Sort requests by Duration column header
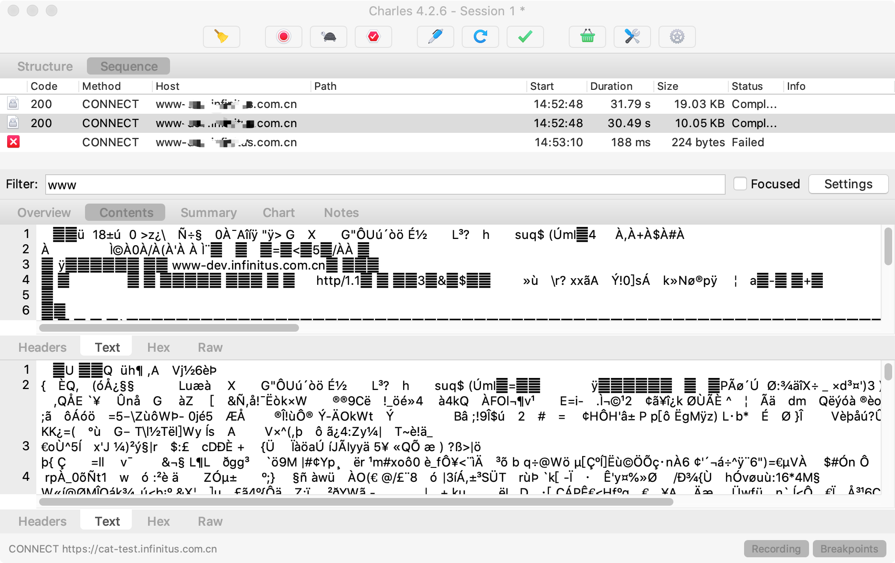 [x=611, y=86]
